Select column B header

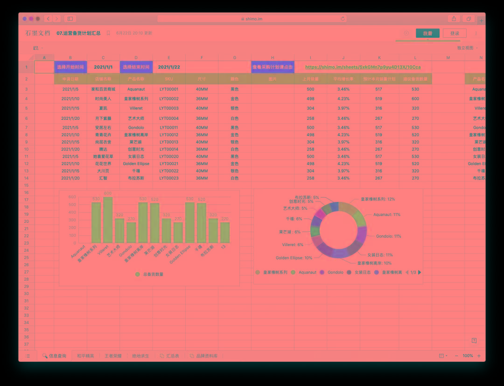click(70, 57)
